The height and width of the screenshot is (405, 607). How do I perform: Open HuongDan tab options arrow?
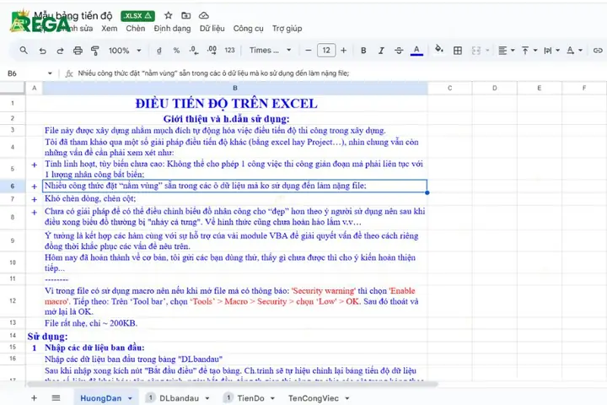point(130,398)
